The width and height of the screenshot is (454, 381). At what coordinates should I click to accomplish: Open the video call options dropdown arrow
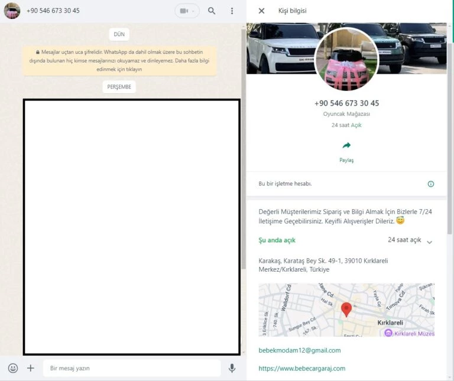tap(193, 11)
